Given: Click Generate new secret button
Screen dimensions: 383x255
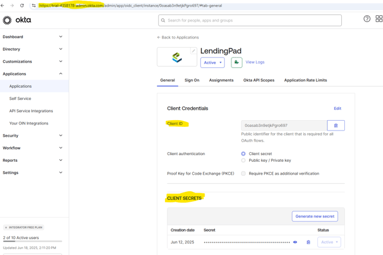Looking at the screenshot, I should (315, 216).
